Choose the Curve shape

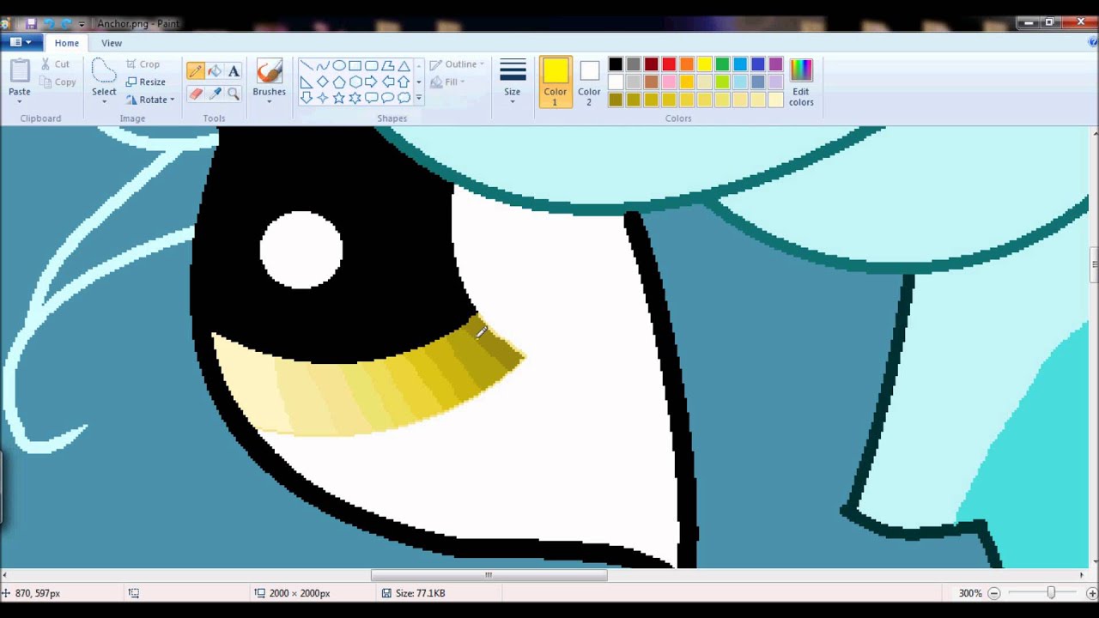323,65
